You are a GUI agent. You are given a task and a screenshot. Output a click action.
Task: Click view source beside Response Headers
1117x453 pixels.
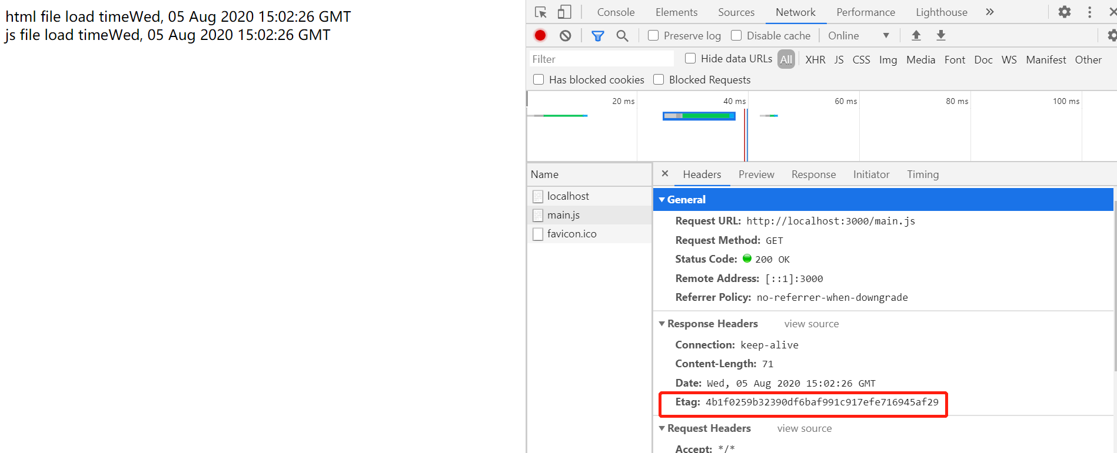pos(811,324)
